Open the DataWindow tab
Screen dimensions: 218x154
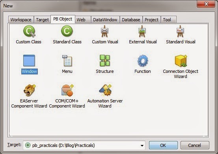coord(105,20)
